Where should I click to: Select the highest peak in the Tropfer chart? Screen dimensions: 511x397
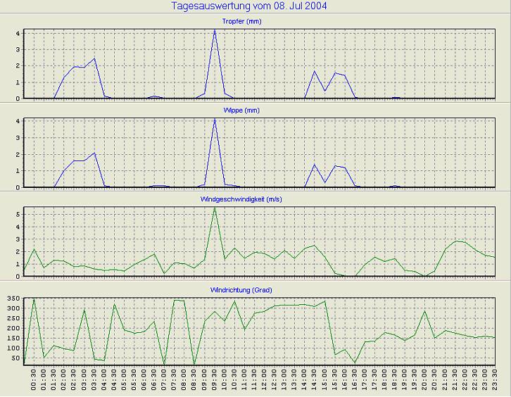(215, 30)
